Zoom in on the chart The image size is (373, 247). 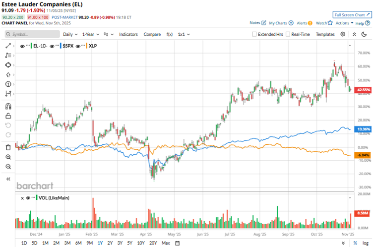click(8, 157)
